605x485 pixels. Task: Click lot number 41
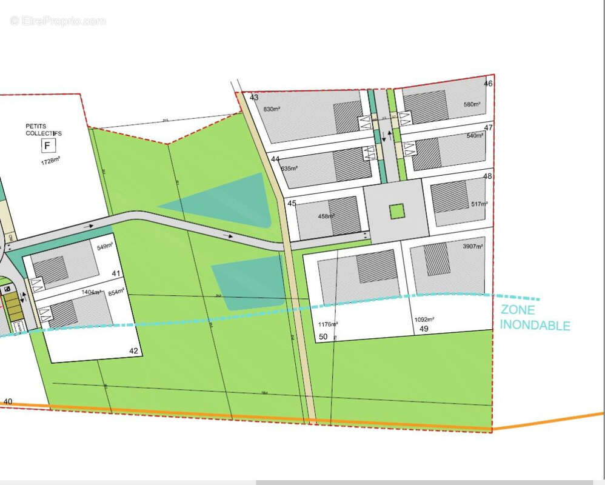[116, 273]
